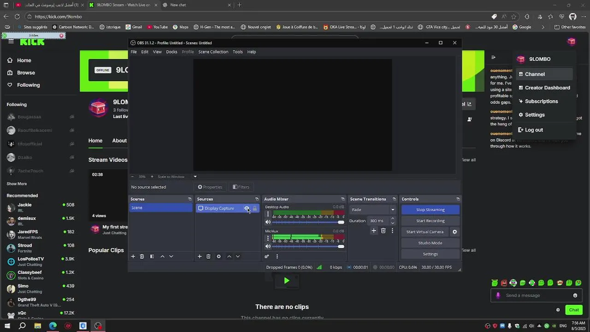The width and height of the screenshot is (590, 332).
Task: Mute Desktop Audio speaker icon
Action: [x=268, y=222]
